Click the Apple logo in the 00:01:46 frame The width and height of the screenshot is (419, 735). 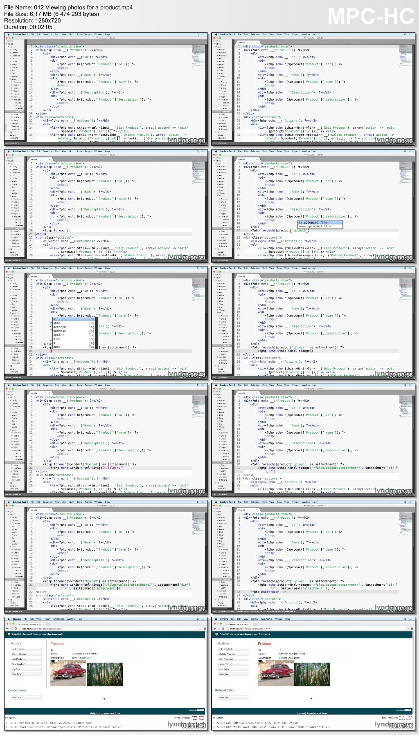coord(8,619)
